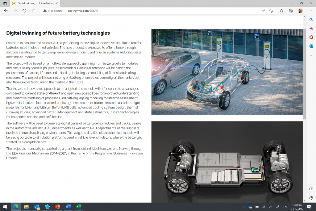Open PowerPoint from the taskbar
Image resolution: width=316 pixels, height=211 pixels.
click(58, 207)
